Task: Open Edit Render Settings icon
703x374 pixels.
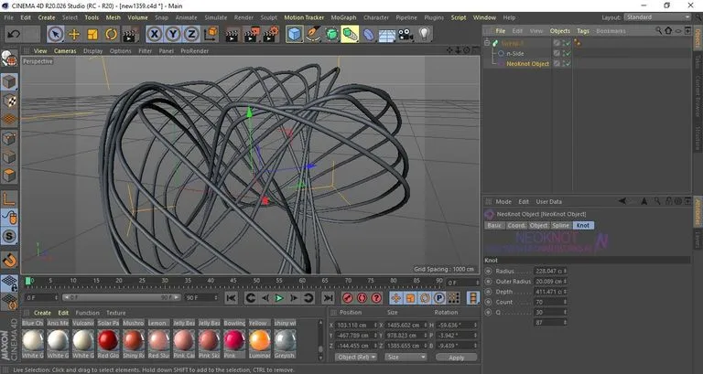Action: click(x=271, y=35)
